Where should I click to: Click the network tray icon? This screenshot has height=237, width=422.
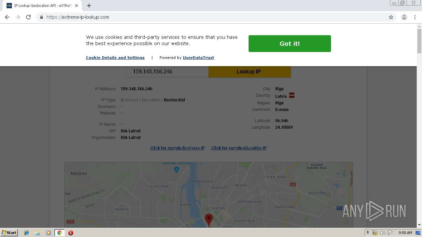coord(375,233)
